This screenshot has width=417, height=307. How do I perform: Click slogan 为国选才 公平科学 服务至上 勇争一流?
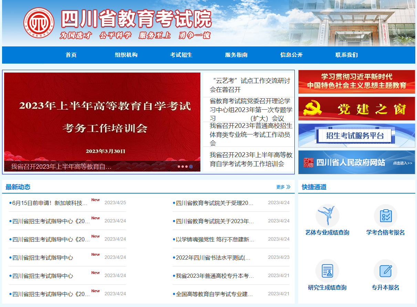135,35
